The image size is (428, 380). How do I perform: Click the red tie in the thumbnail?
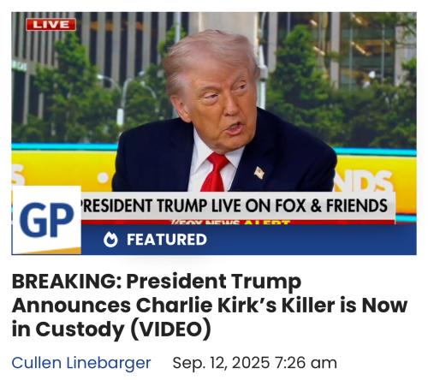click(216, 172)
